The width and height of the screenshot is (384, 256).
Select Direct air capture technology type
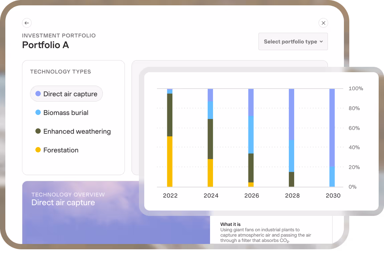tap(66, 94)
